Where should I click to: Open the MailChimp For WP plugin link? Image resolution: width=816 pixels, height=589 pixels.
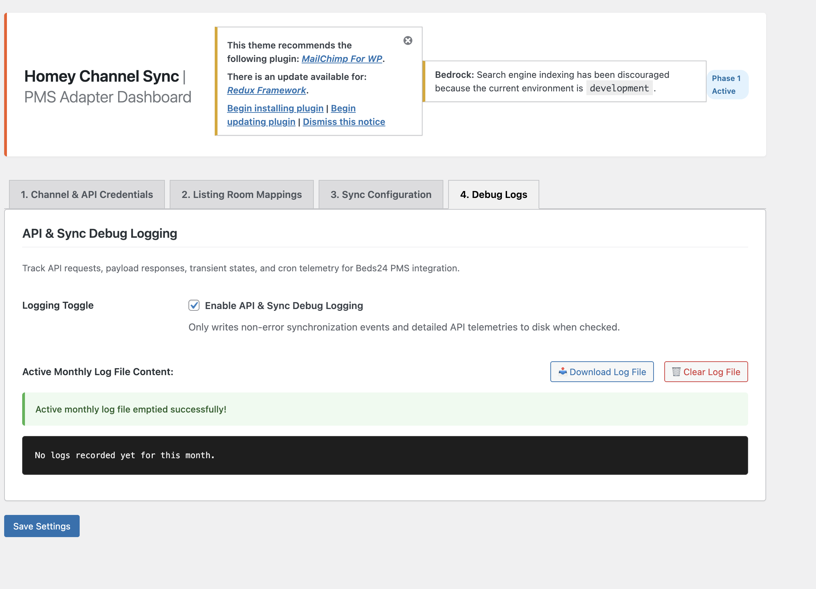pyautogui.click(x=342, y=58)
